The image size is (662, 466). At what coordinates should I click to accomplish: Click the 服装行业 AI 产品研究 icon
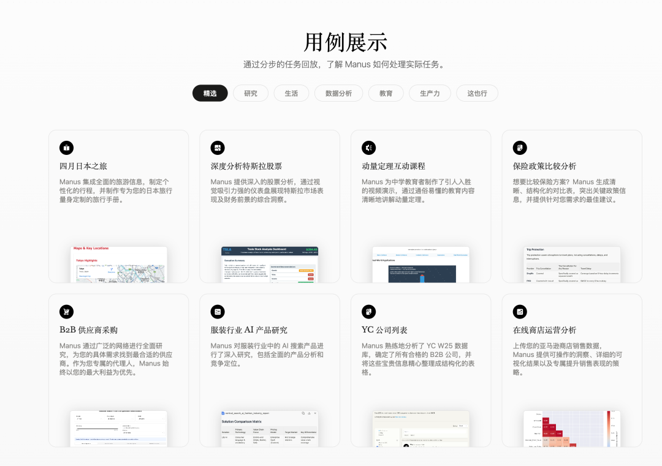pyautogui.click(x=218, y=312)
